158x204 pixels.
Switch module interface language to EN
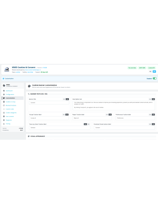click(154, 71)
